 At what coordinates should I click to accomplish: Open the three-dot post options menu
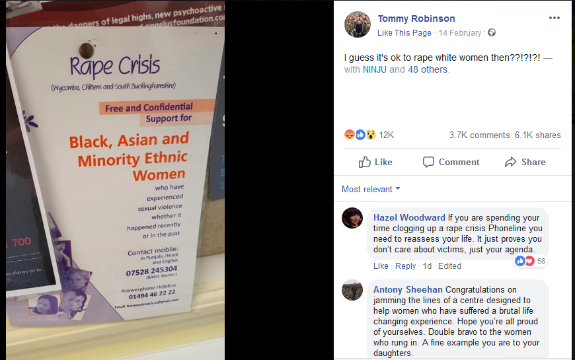(554, 18)
